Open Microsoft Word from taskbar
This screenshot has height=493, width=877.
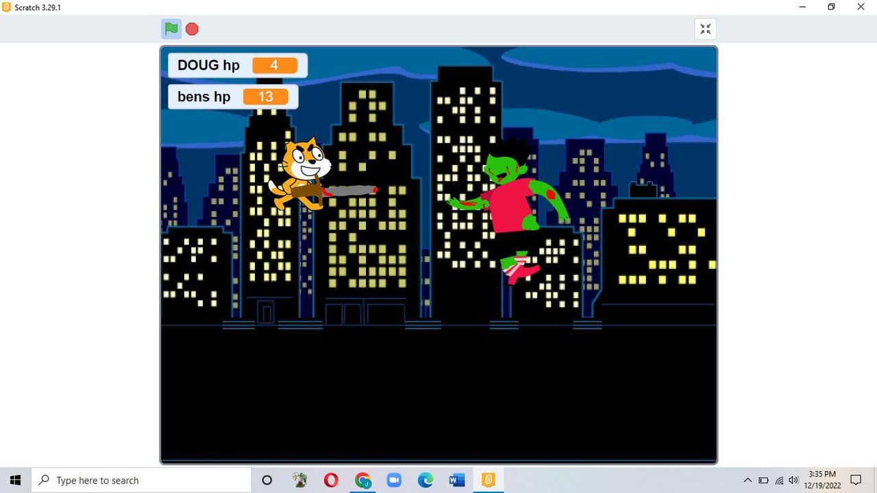point(457,480)
